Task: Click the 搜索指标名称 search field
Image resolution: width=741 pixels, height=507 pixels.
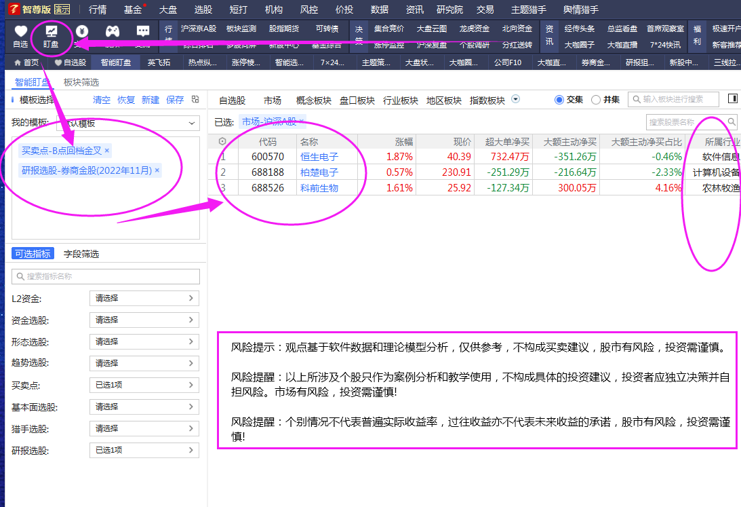Action: point(105,276)
